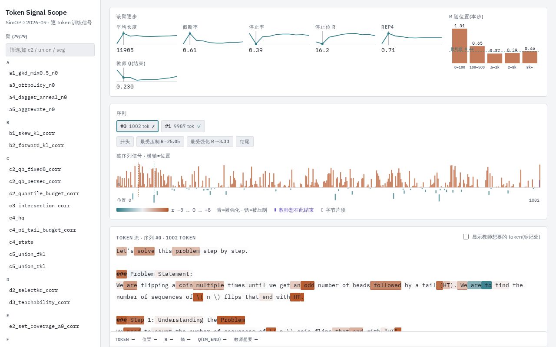Select arm c4_hq
Image resolution: width=556 pixels, height=347 pixels.
[50, 218]
